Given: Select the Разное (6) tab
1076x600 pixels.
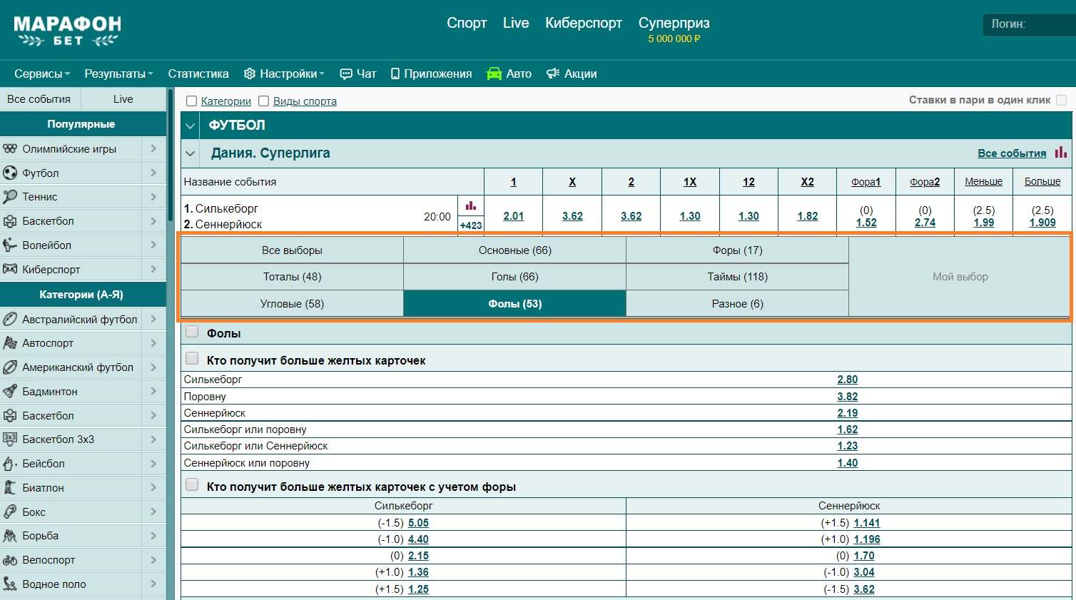Looking at the screenshot, I should [738, 304].
